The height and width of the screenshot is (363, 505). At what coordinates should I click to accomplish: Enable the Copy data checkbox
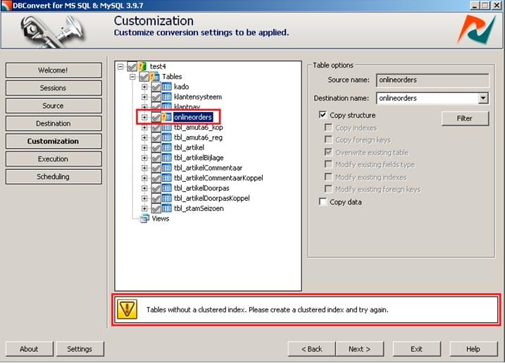pyautogui.click(x=323, y=202)
